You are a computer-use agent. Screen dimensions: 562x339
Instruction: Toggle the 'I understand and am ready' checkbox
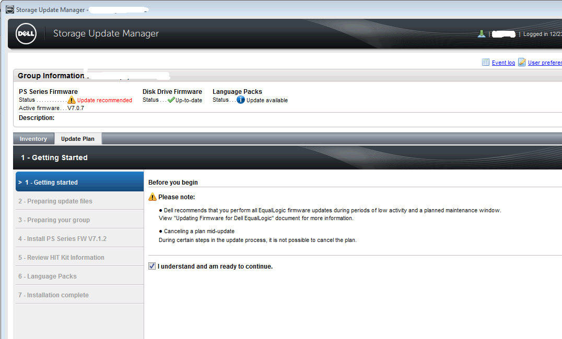click(152, 266)
